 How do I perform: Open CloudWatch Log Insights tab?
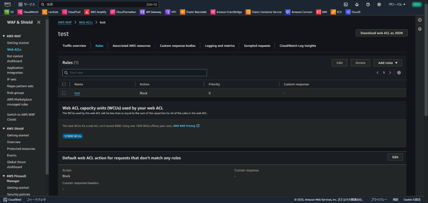[x=298, y=46]
